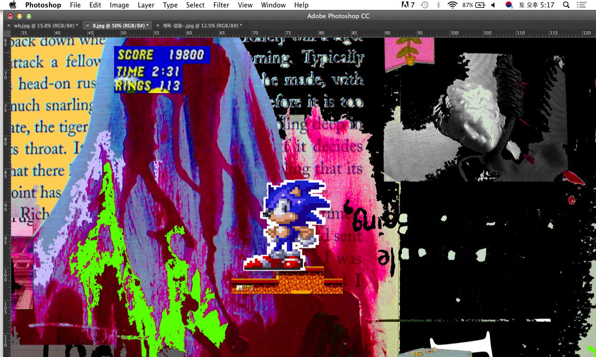The height and width of the screenshot is (357, 596).
Task: Open the Wi-Fi status menu
Action: tap(452, 5)
